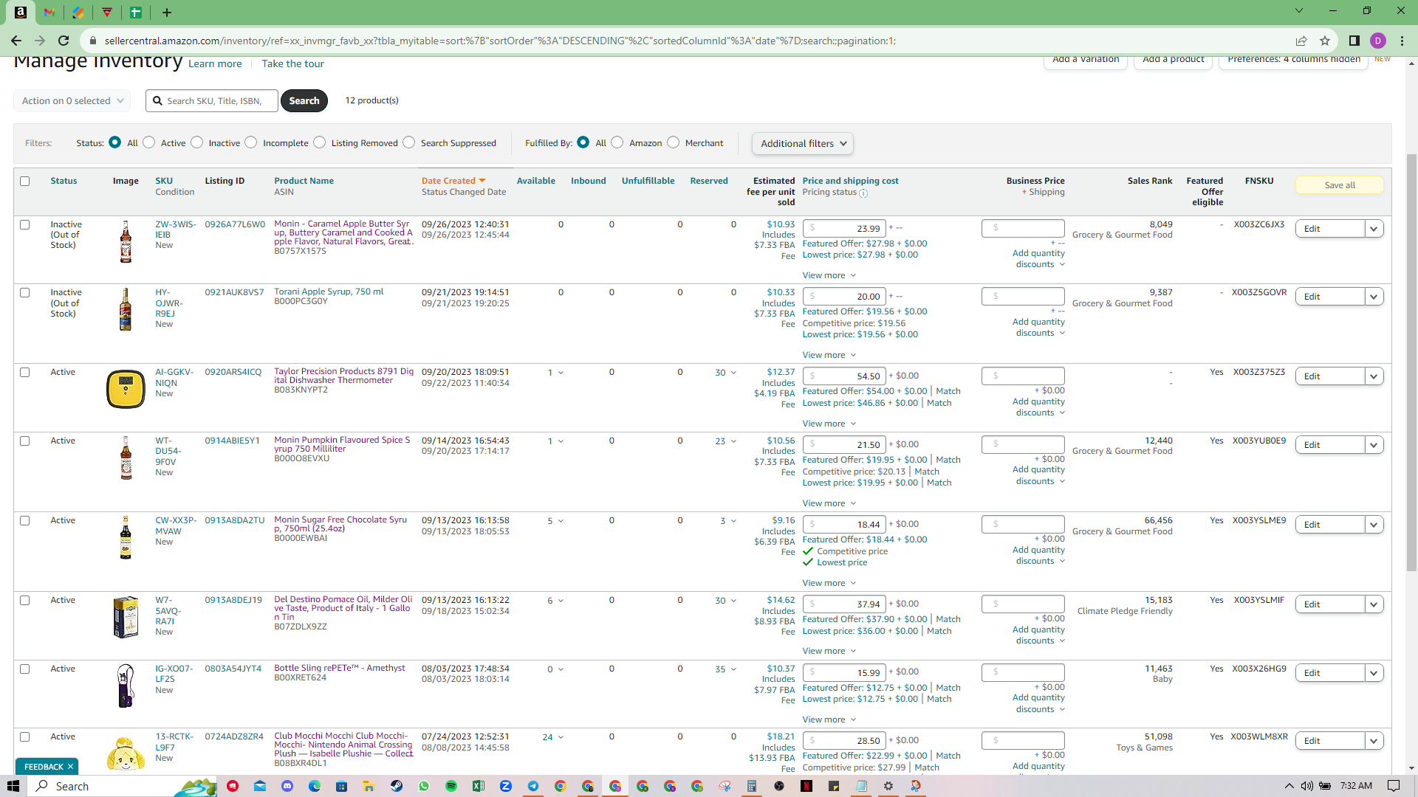The width and height of the screenshot is (1418, 797).
Task: Share this page via the share icon
Action: click(1301, 41)
